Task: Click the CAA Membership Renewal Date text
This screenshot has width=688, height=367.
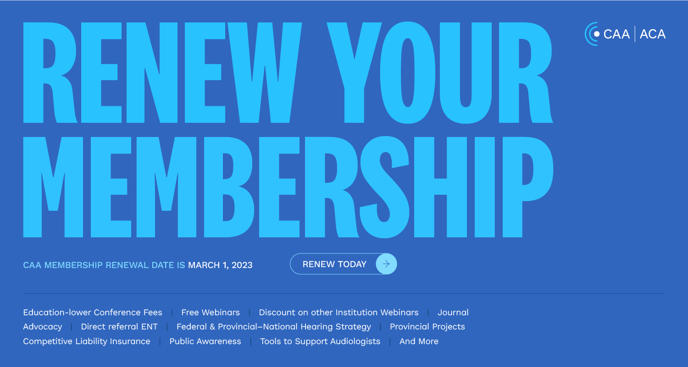Action: point(104,265)
